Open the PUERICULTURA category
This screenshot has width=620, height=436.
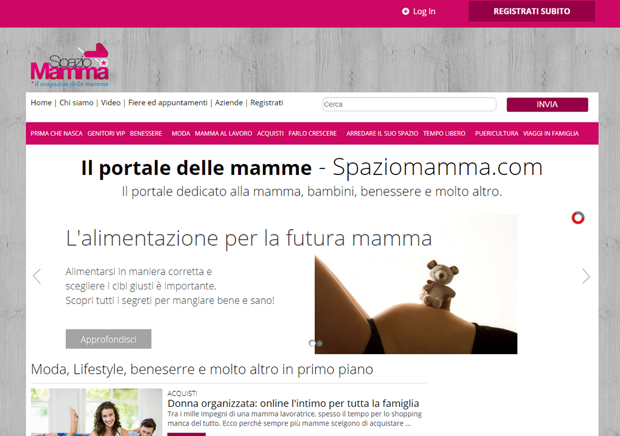point(496,133)
